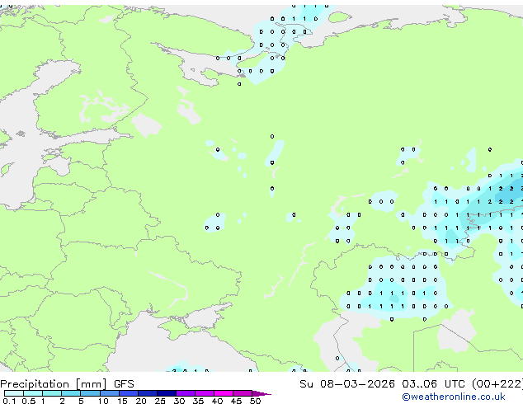Viewport: 523px width, 404px height.
Task: Select the 20–25 mm legend color swatch
Action: point(148,393)
